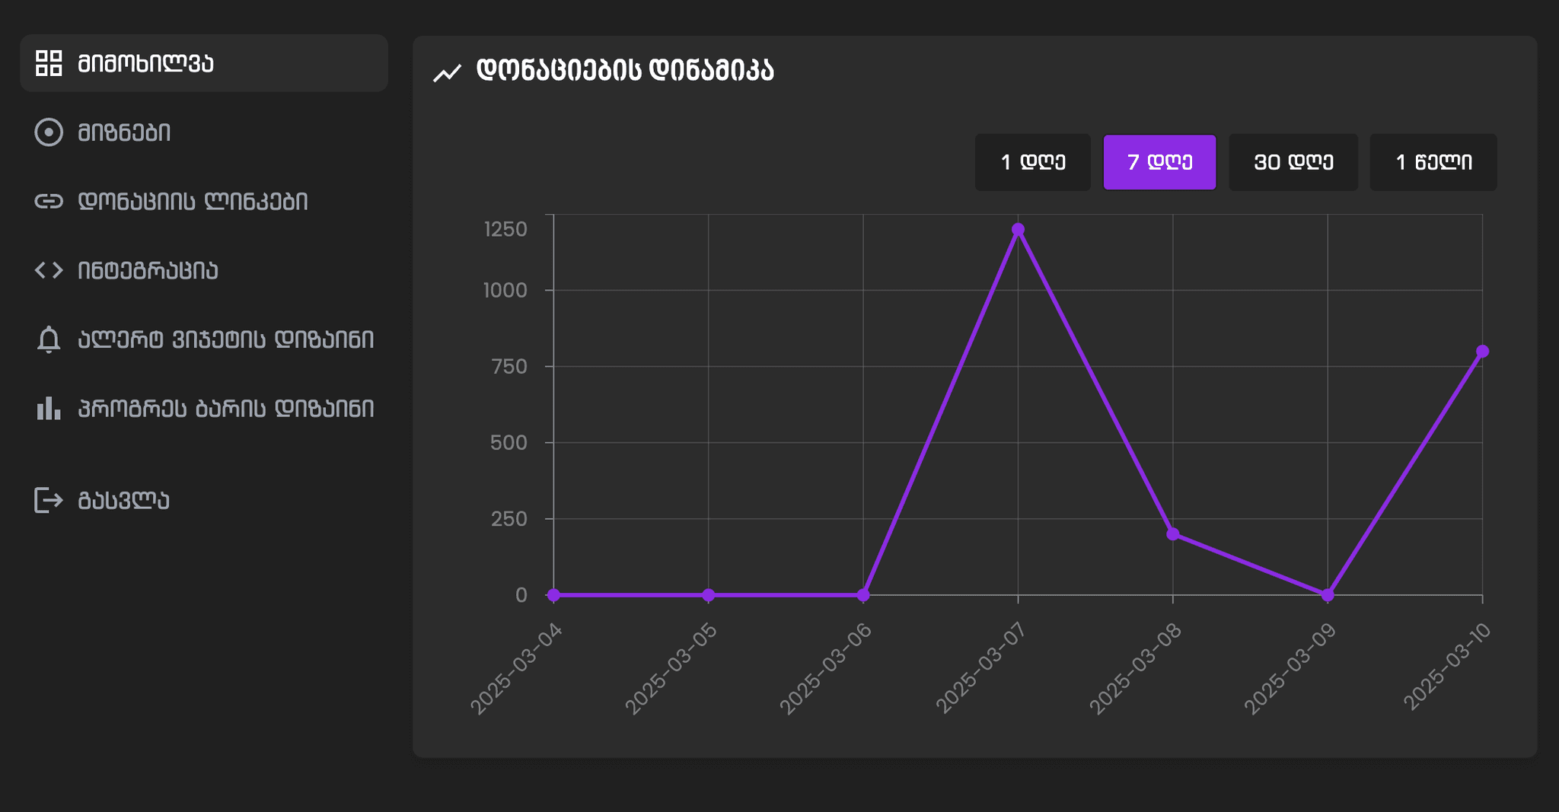Viewport: 1559px width, 812px height.
Task: Click the link icon next to დონაციის ლინკები
Action: point(48,202)
